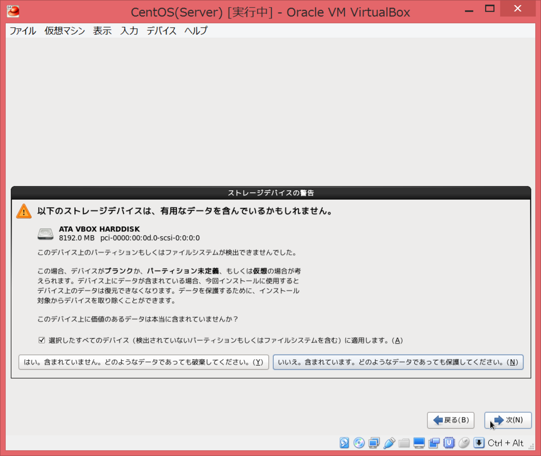Click the ATA VBOX HARDDISK drive icon
The width and height of the screenshot is (541, 456).
point(45,234)
